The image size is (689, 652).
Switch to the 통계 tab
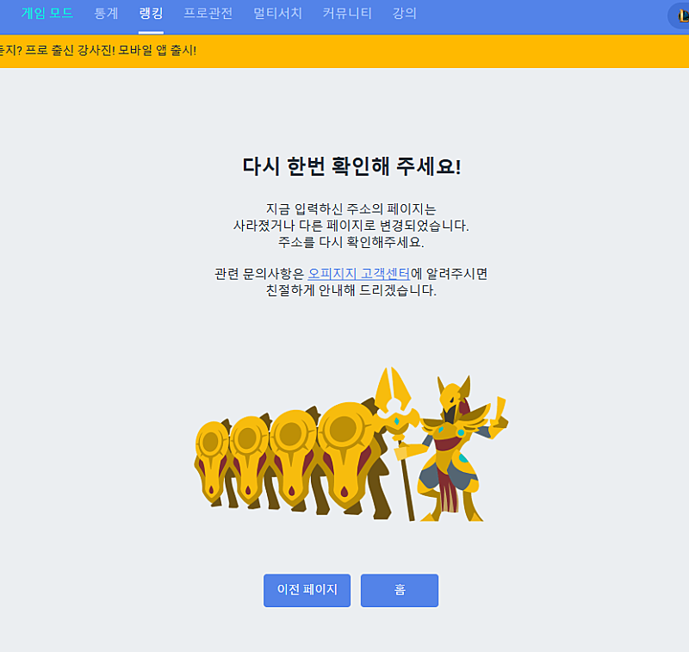click(106, 13)
